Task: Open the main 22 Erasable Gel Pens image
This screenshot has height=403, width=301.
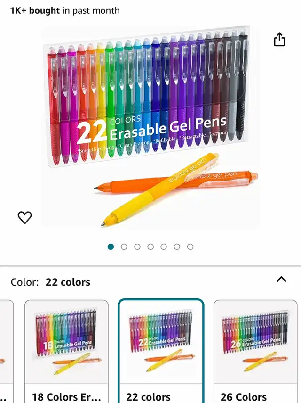Action: pyautogui.click(x=151, y=127)
